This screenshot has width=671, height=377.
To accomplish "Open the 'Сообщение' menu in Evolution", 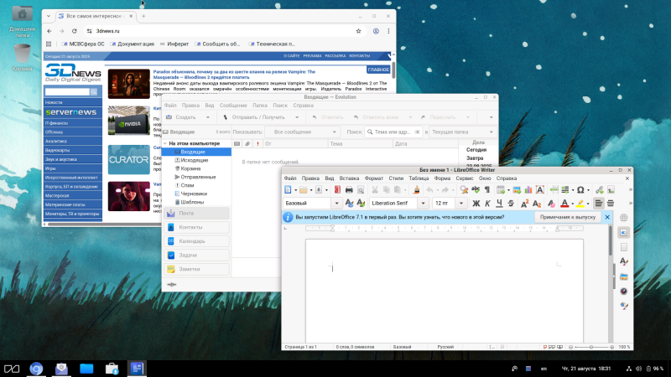I will coord(233,106).
